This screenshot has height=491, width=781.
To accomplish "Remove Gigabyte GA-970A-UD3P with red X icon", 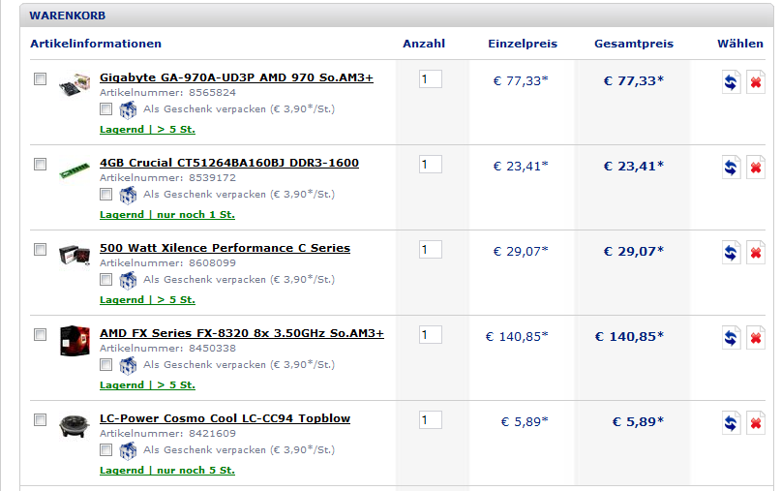I will 756,81.
